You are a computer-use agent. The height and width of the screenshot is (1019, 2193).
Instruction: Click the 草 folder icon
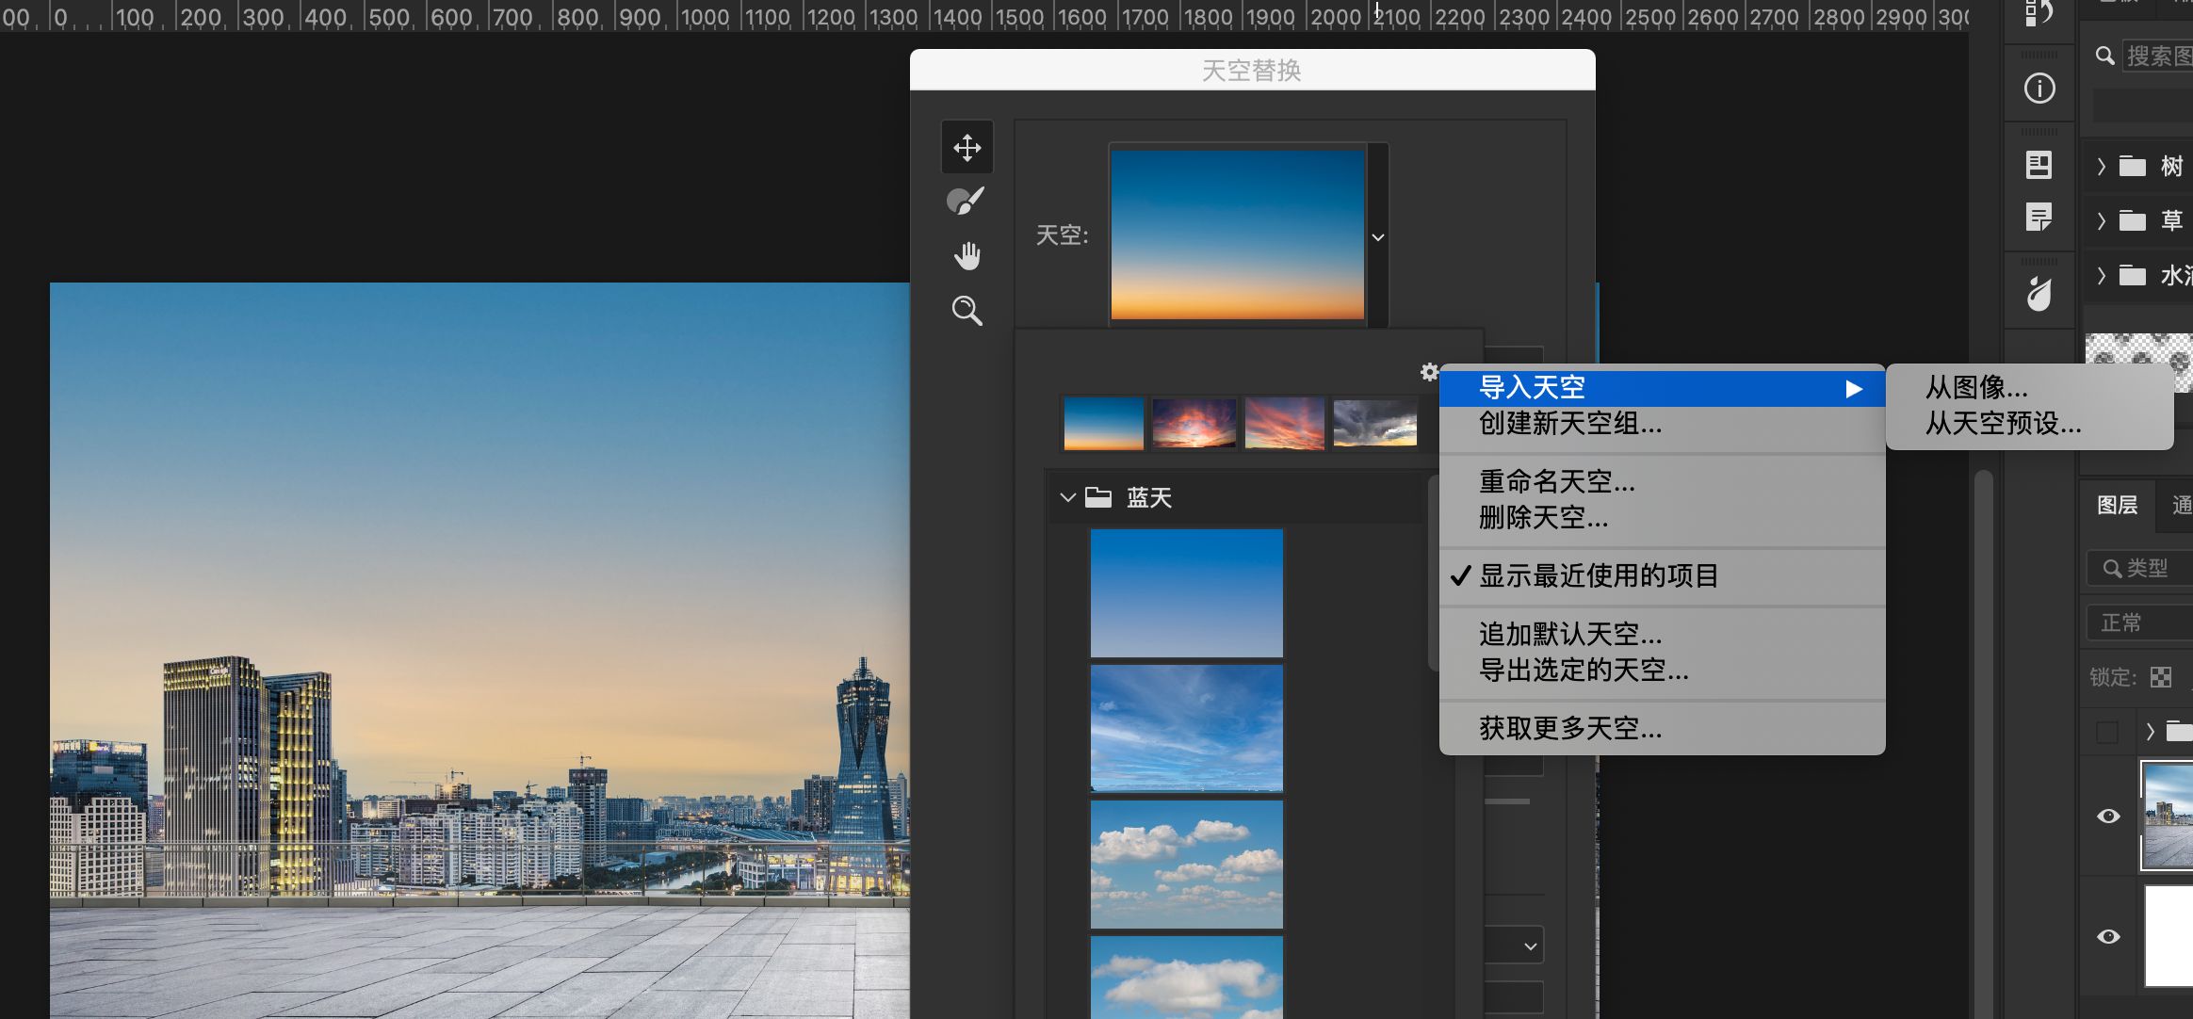[2133, 221]
